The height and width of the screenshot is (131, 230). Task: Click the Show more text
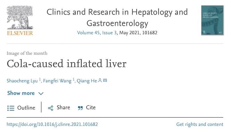[21, 93]
